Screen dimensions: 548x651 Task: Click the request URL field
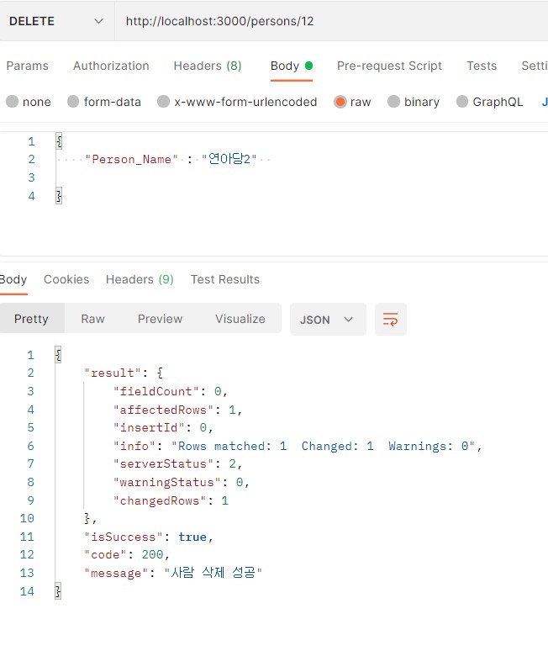[x=328, y=21]
